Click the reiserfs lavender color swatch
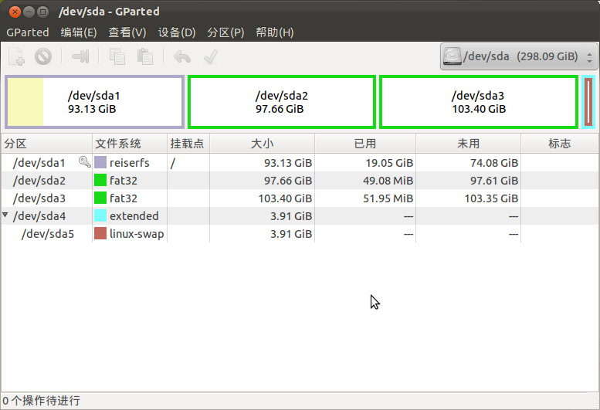This screenshot has height=410, width=600. (x=100, y=162)
